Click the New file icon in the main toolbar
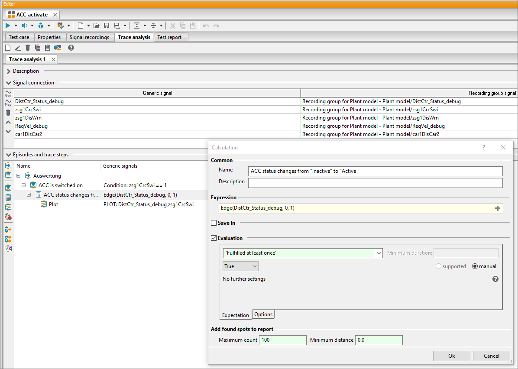518x369 pixels. (80, 26)
